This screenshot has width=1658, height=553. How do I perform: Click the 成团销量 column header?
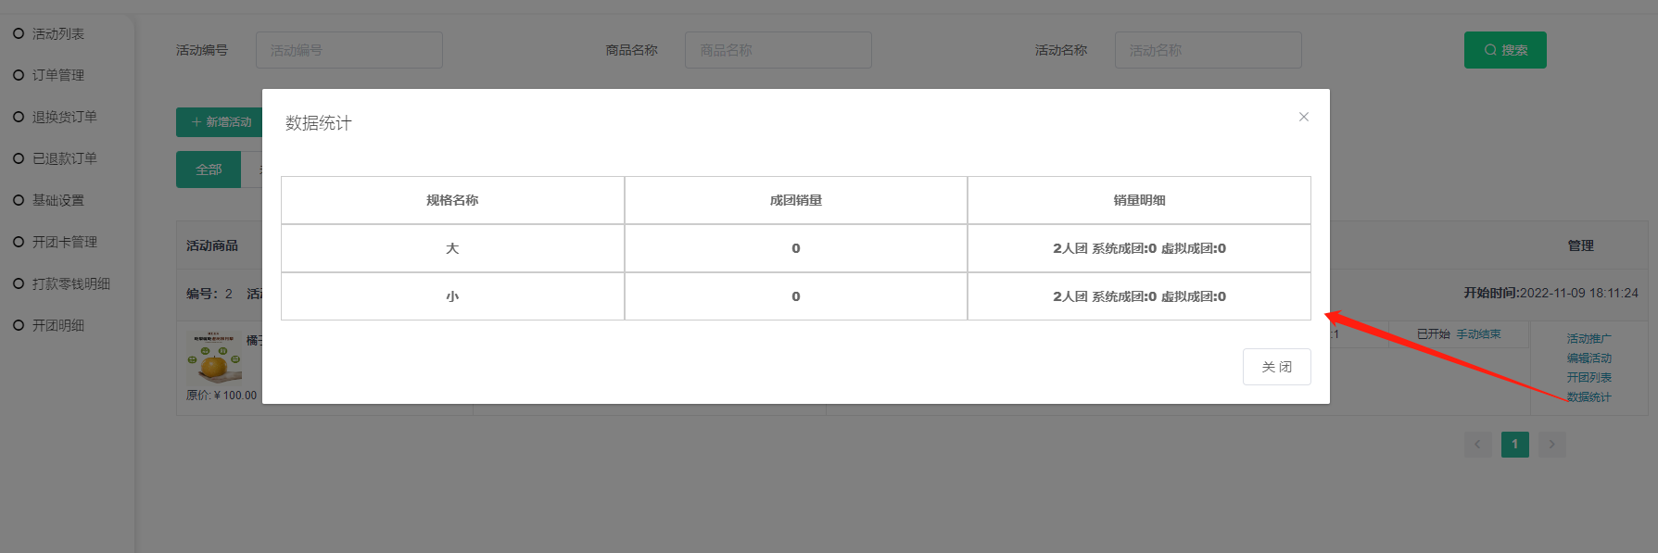(796, 200)
